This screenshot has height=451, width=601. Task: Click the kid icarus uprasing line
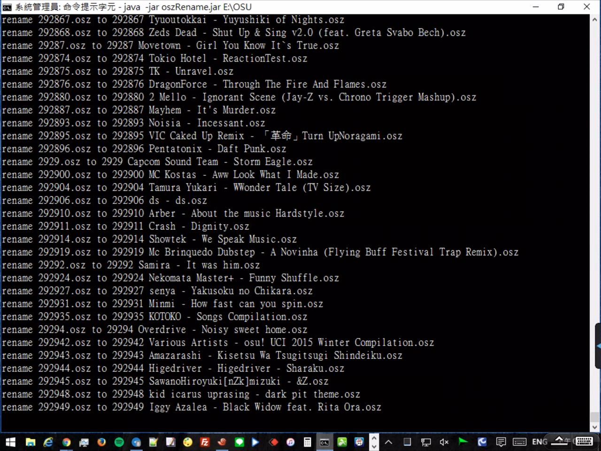tap(181, 395)
